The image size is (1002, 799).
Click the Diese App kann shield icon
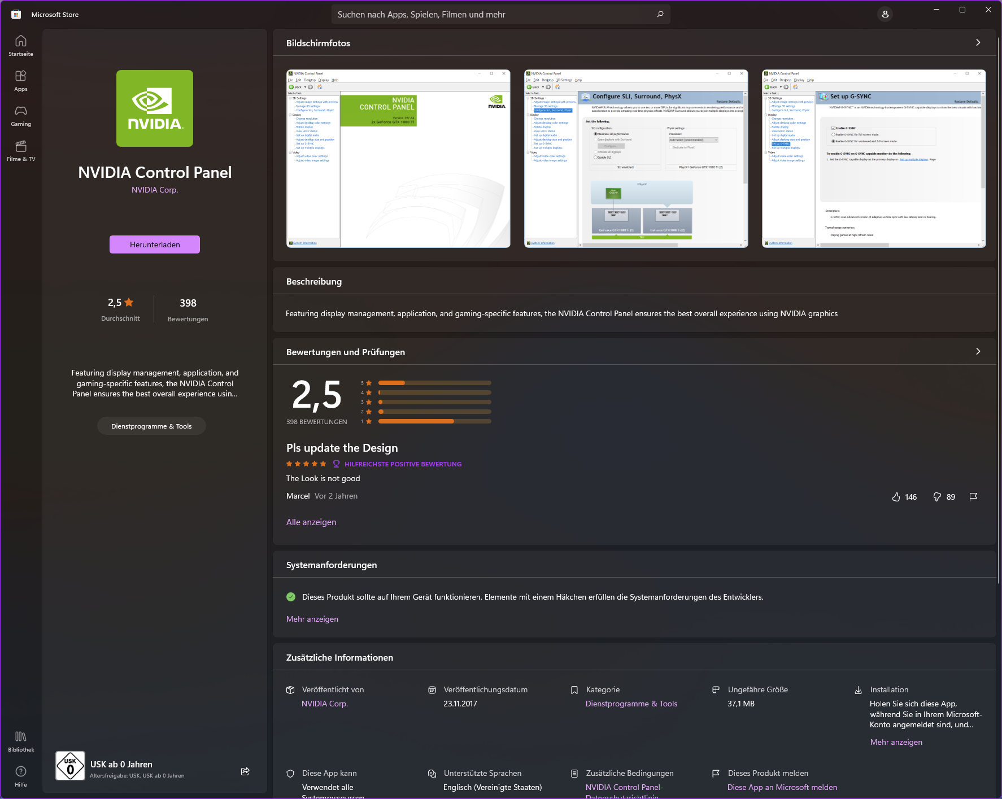(290, 774)
